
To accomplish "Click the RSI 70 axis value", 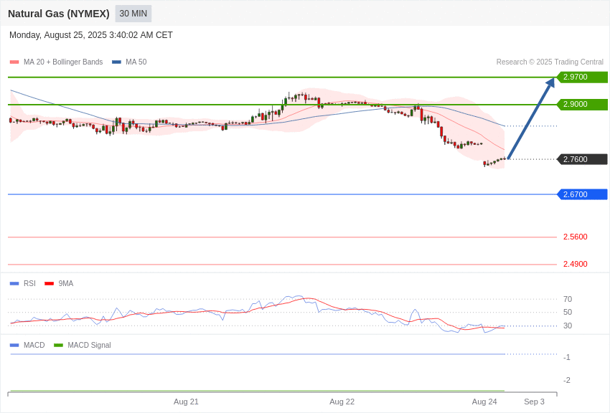I will (568, 299).
